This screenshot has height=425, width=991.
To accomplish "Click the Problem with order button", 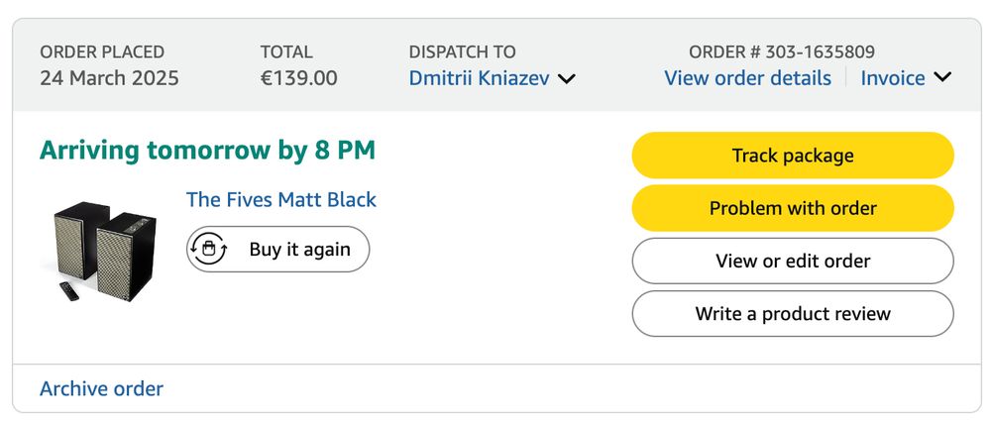I will (793, 208).
